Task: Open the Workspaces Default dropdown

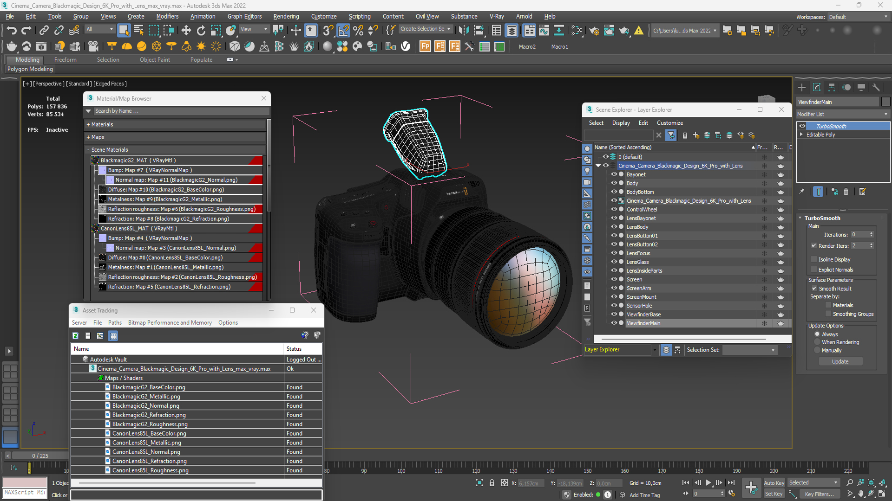Action: (x=859, y=17)
